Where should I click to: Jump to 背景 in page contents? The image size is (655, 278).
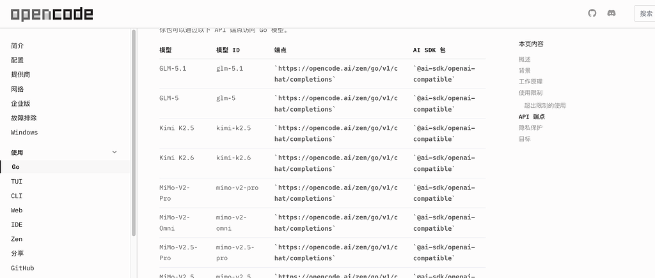point(525,71)
